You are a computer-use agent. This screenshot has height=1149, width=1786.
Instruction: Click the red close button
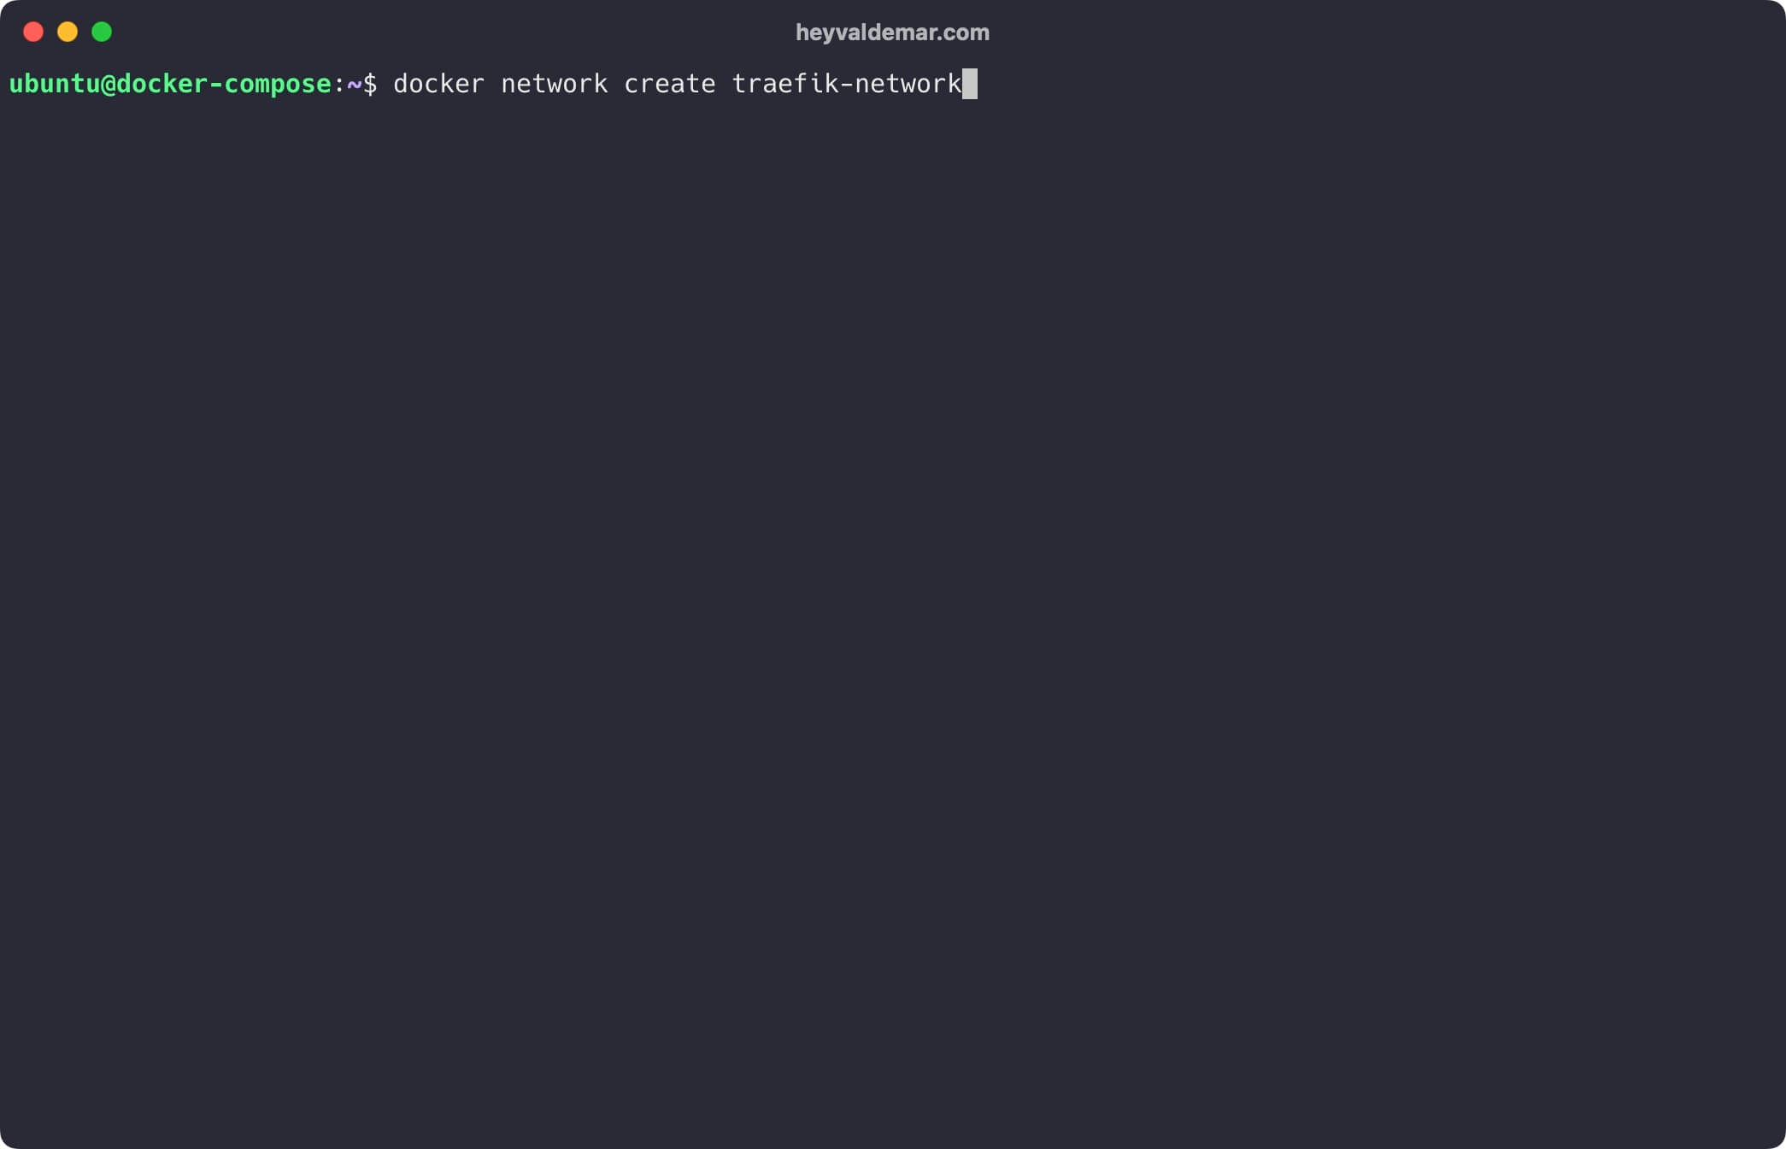click(x=32, y=32)
